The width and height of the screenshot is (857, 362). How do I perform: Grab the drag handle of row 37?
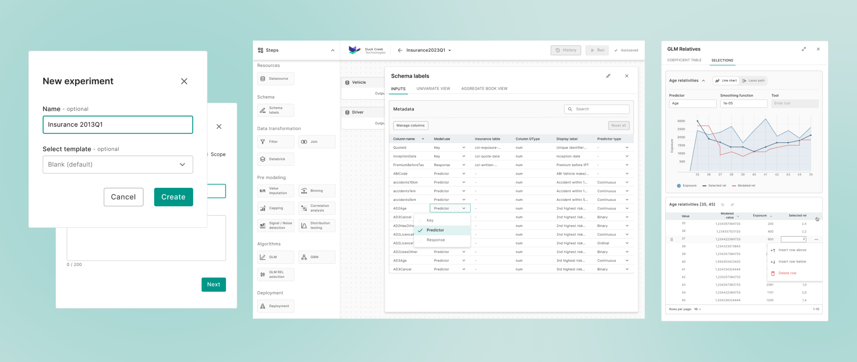click(672, 240)
